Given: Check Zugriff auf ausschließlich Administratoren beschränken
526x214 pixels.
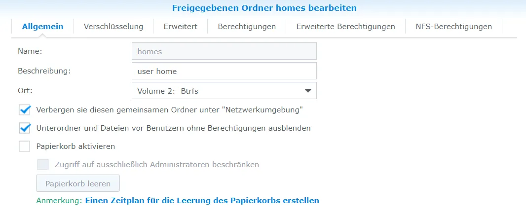Looking at the screenshot, I should tap(43, 165).
